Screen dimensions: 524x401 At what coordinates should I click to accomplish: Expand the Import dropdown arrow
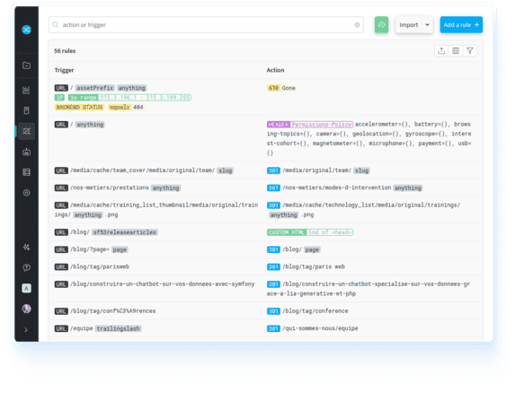pyautogui.click(x=428, y=25)
